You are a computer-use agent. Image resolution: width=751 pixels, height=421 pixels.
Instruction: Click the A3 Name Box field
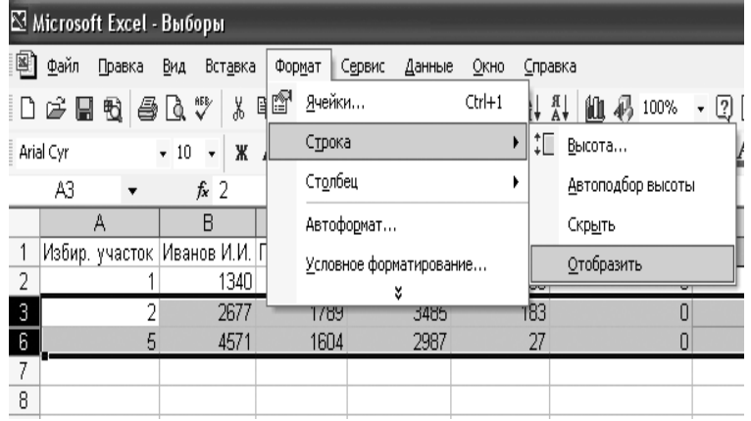coord(66,190)
